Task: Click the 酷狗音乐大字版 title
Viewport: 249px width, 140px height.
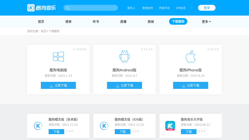Action: 192,119
